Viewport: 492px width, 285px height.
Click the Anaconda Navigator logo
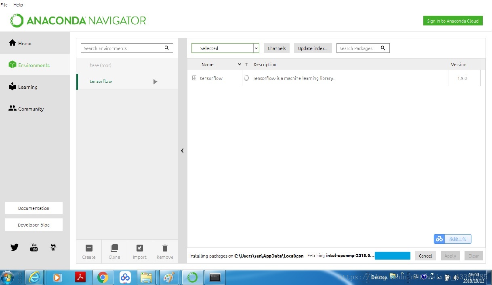[x=78, y=21]
